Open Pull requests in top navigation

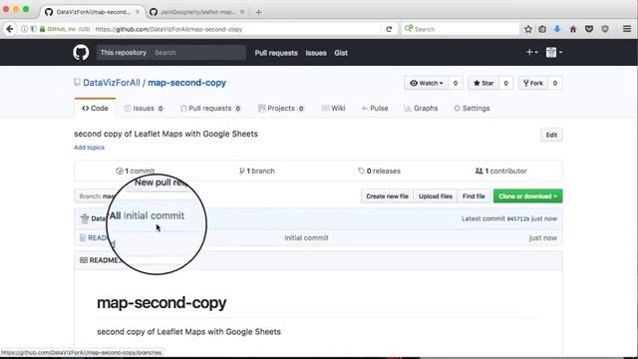pyautogui.click(x=276, y=53)
